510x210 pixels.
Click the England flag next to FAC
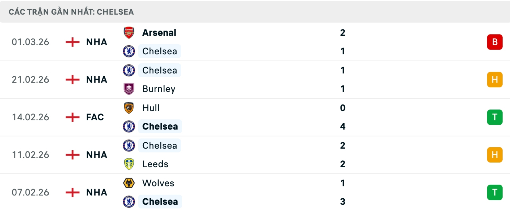(x=72, y=117)
